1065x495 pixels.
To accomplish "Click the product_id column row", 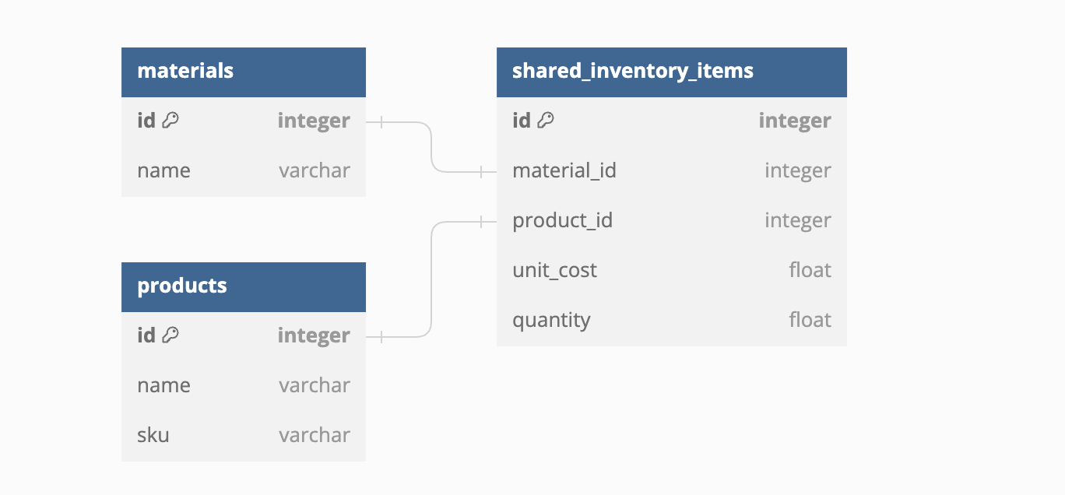I will (x=671, y=221).
